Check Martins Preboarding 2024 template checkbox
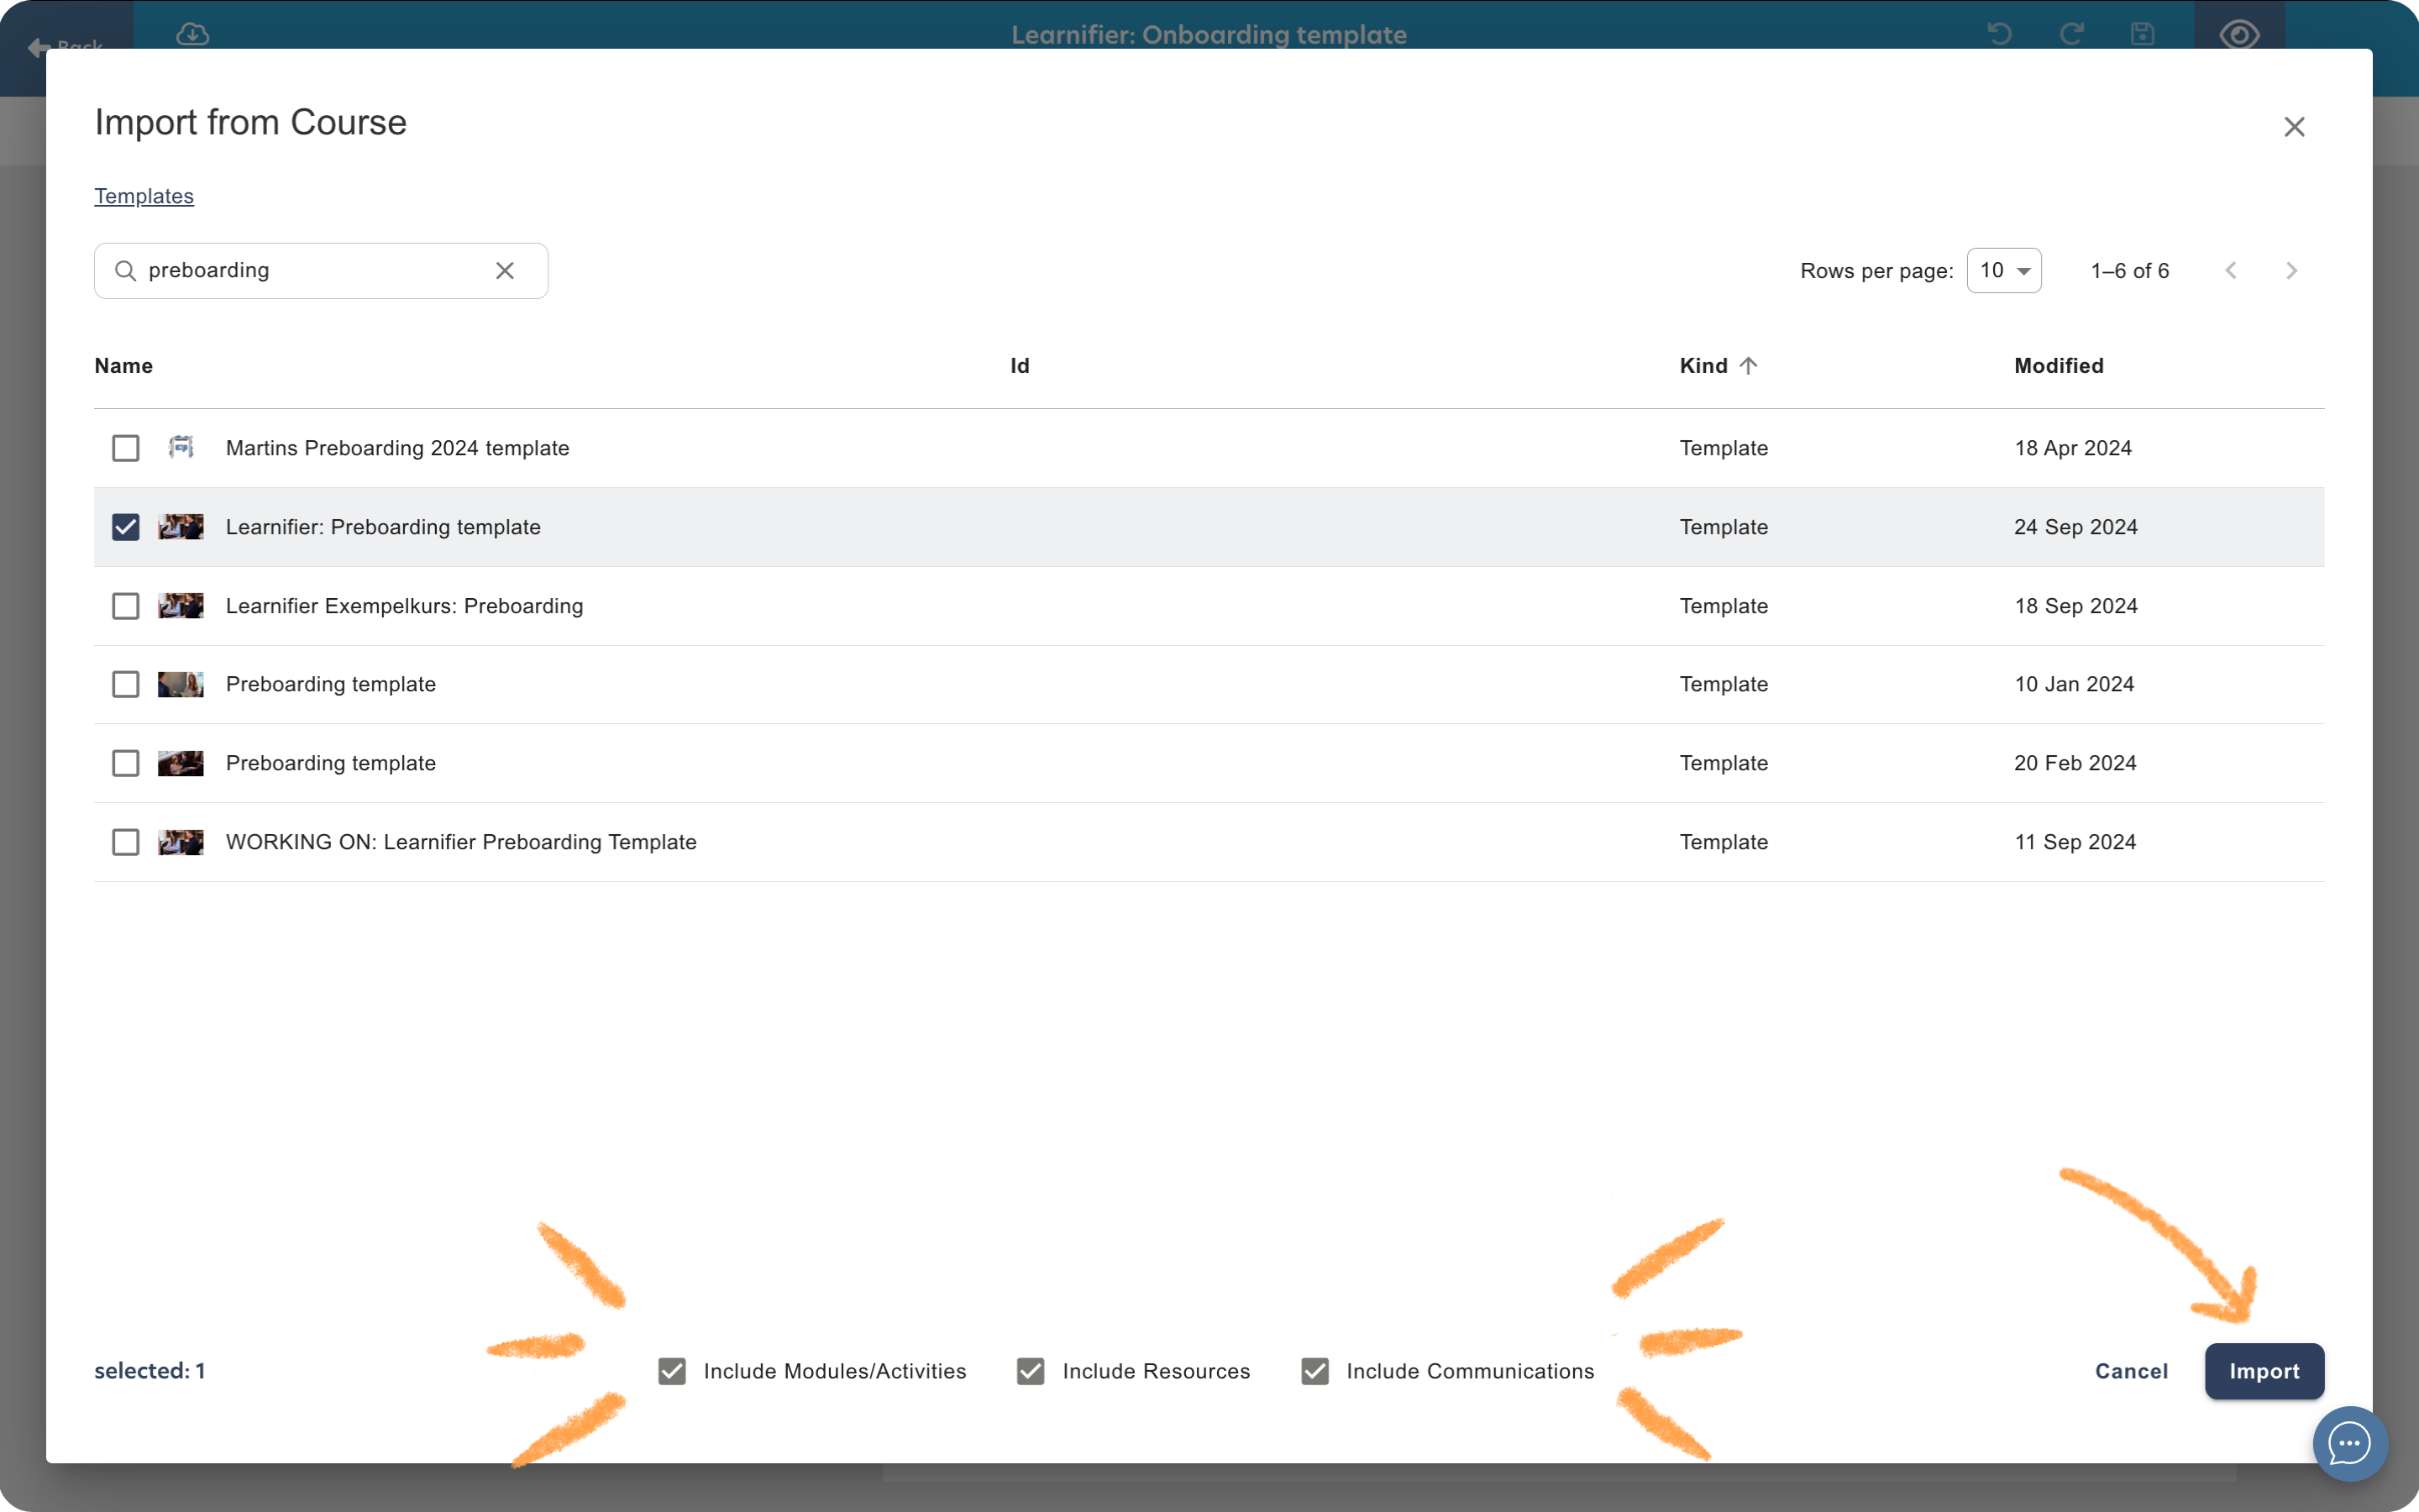 pyautogui.click(x=126, y=448)
